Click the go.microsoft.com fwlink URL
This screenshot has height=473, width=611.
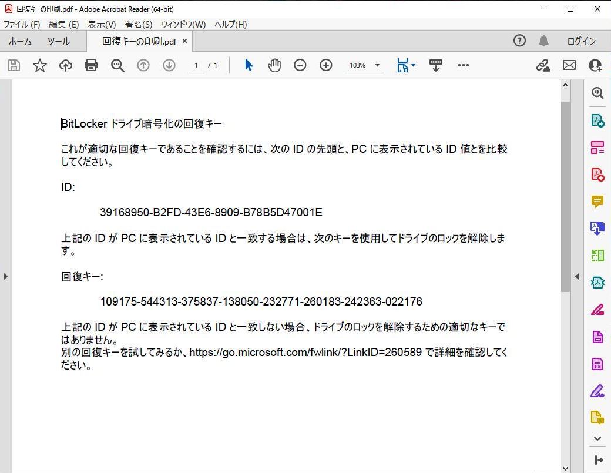point(305,352)
